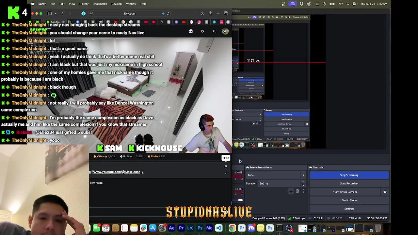Open the Kick search magnifier icon
The height and width of the screenshot is (235, 418).
pyautogui.click(x=214, y=31)
